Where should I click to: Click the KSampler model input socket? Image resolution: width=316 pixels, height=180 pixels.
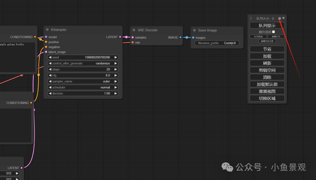[46, 37]
